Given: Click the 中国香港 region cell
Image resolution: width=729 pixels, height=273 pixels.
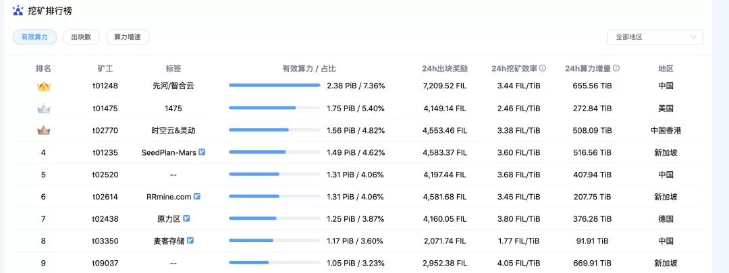Looking at the screenshot, I should (x=666, y=131).
